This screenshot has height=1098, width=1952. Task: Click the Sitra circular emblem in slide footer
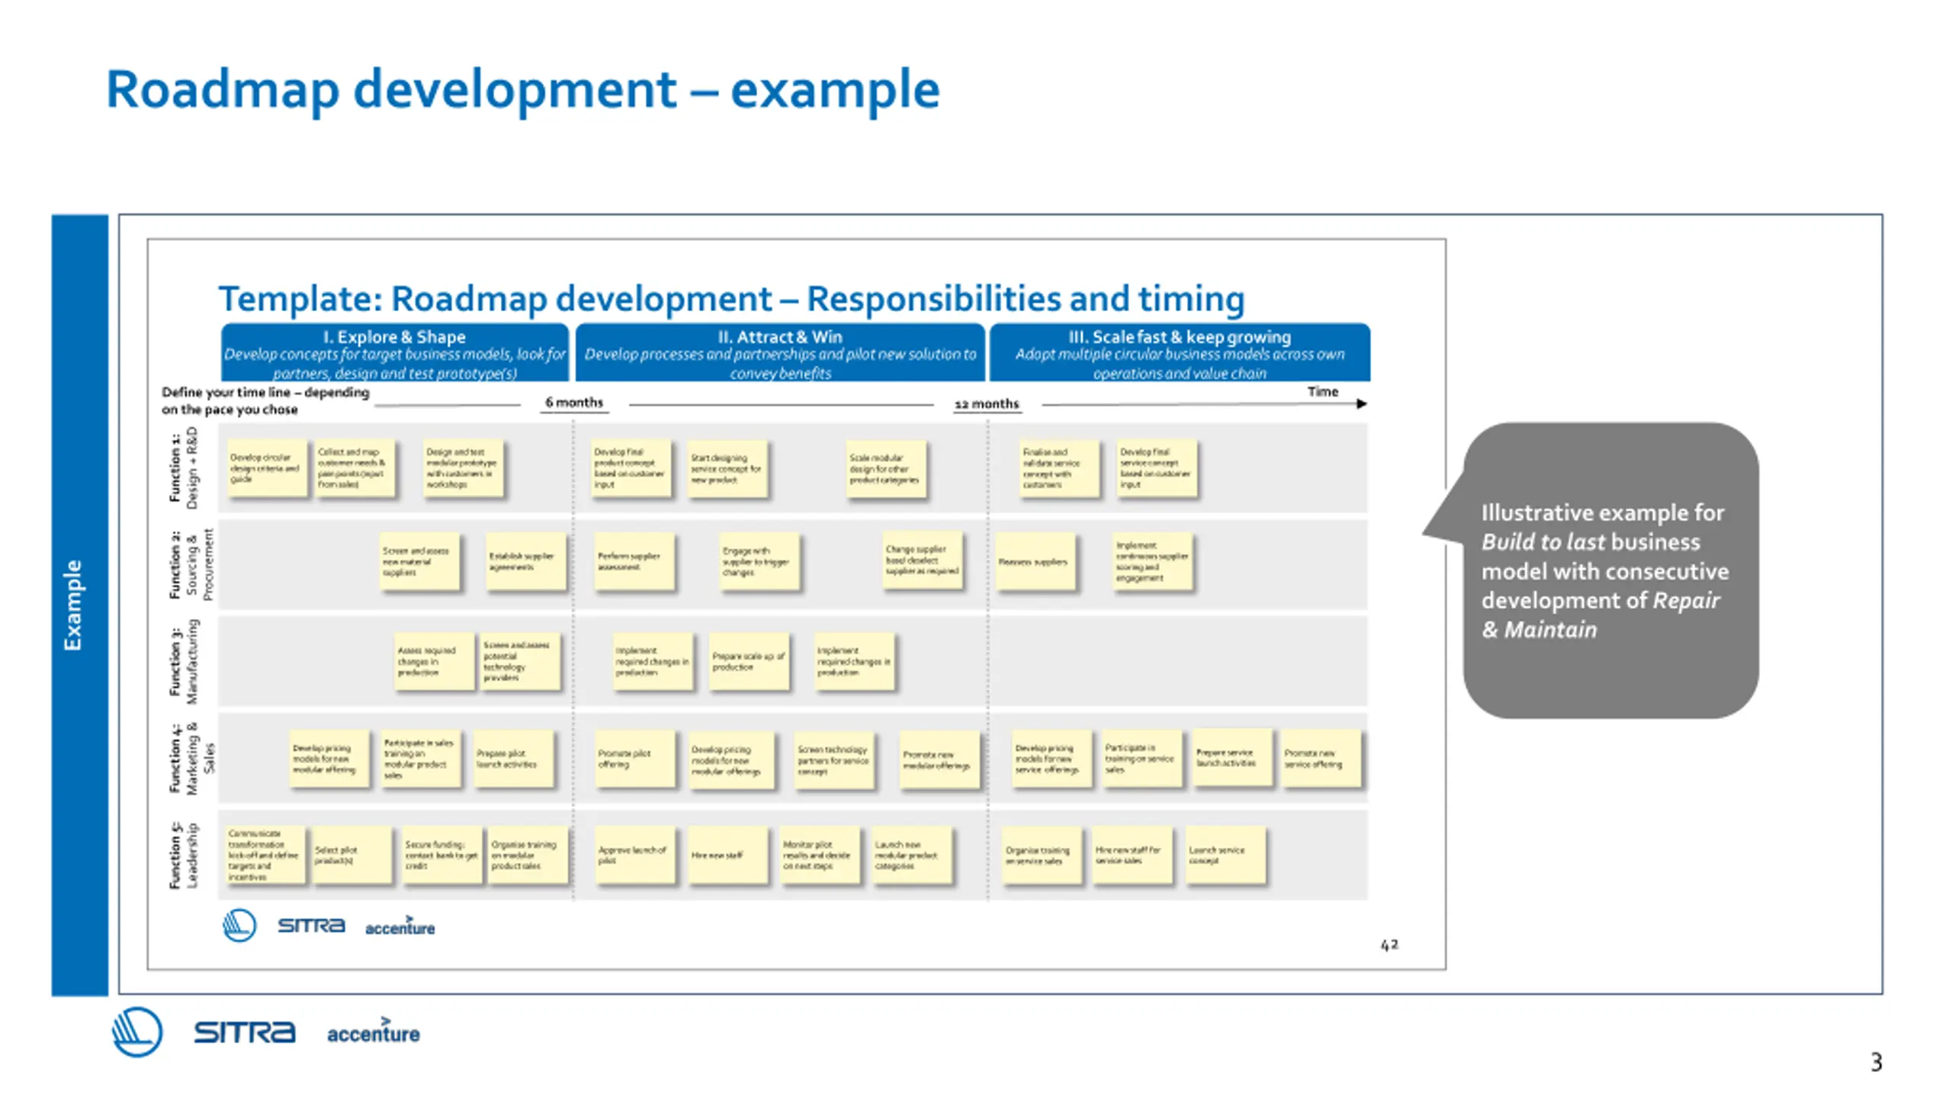[x=137, y=1032]
